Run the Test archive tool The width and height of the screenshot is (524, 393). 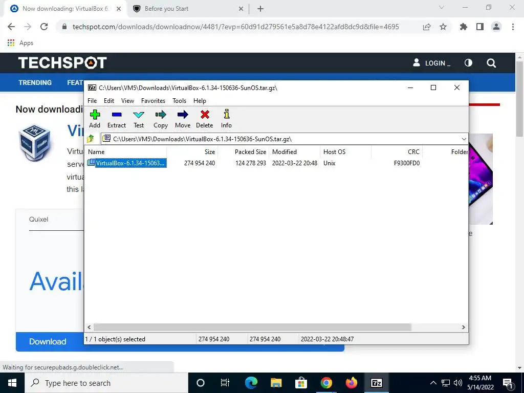[139, 119]
